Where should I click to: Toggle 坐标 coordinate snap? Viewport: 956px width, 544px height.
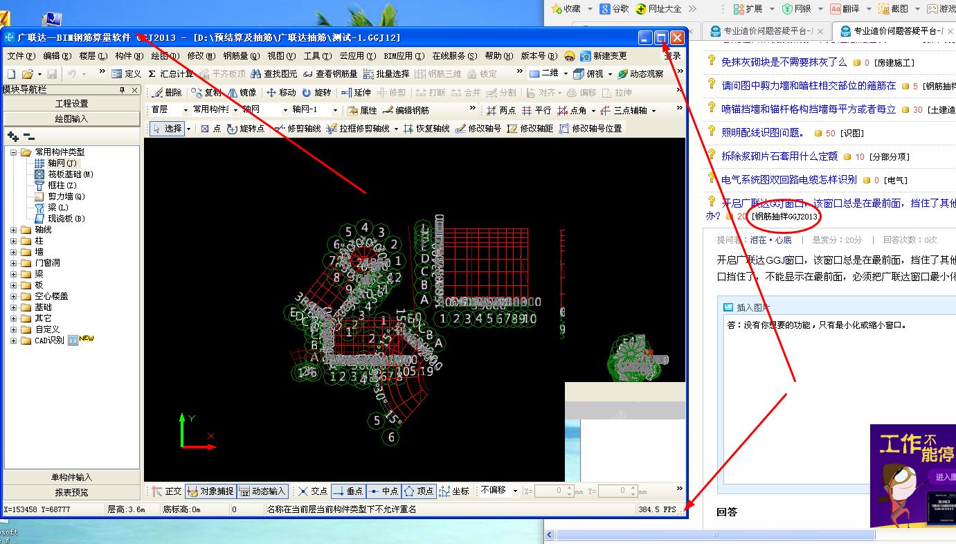coord(454,491)
